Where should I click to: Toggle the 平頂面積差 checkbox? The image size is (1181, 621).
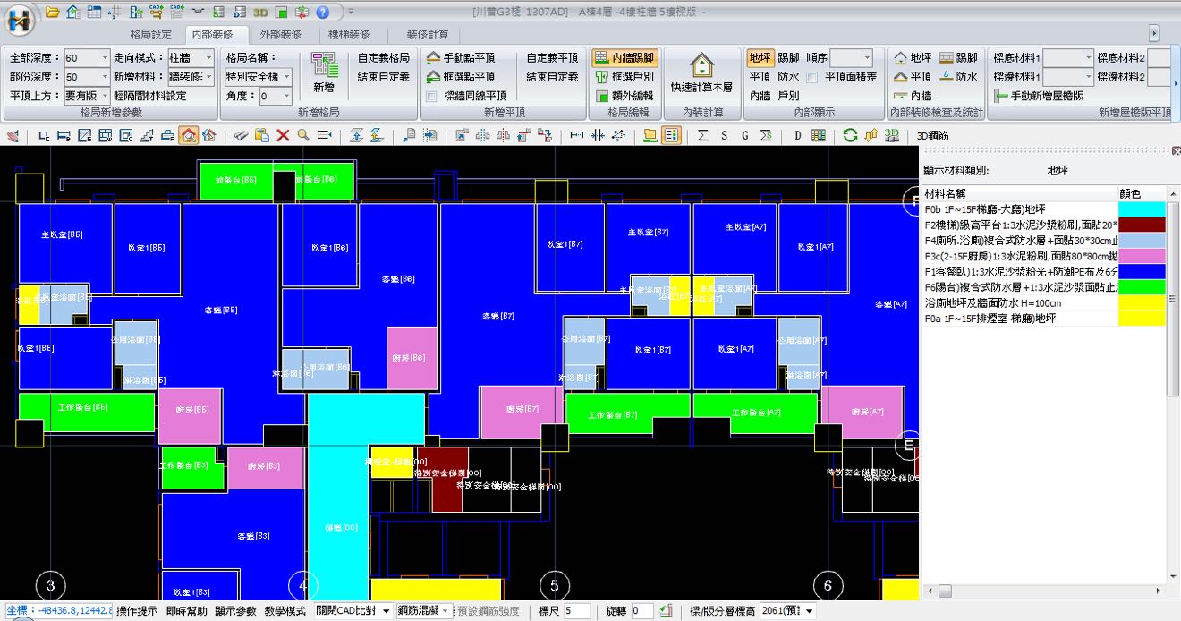click(812, 77)
